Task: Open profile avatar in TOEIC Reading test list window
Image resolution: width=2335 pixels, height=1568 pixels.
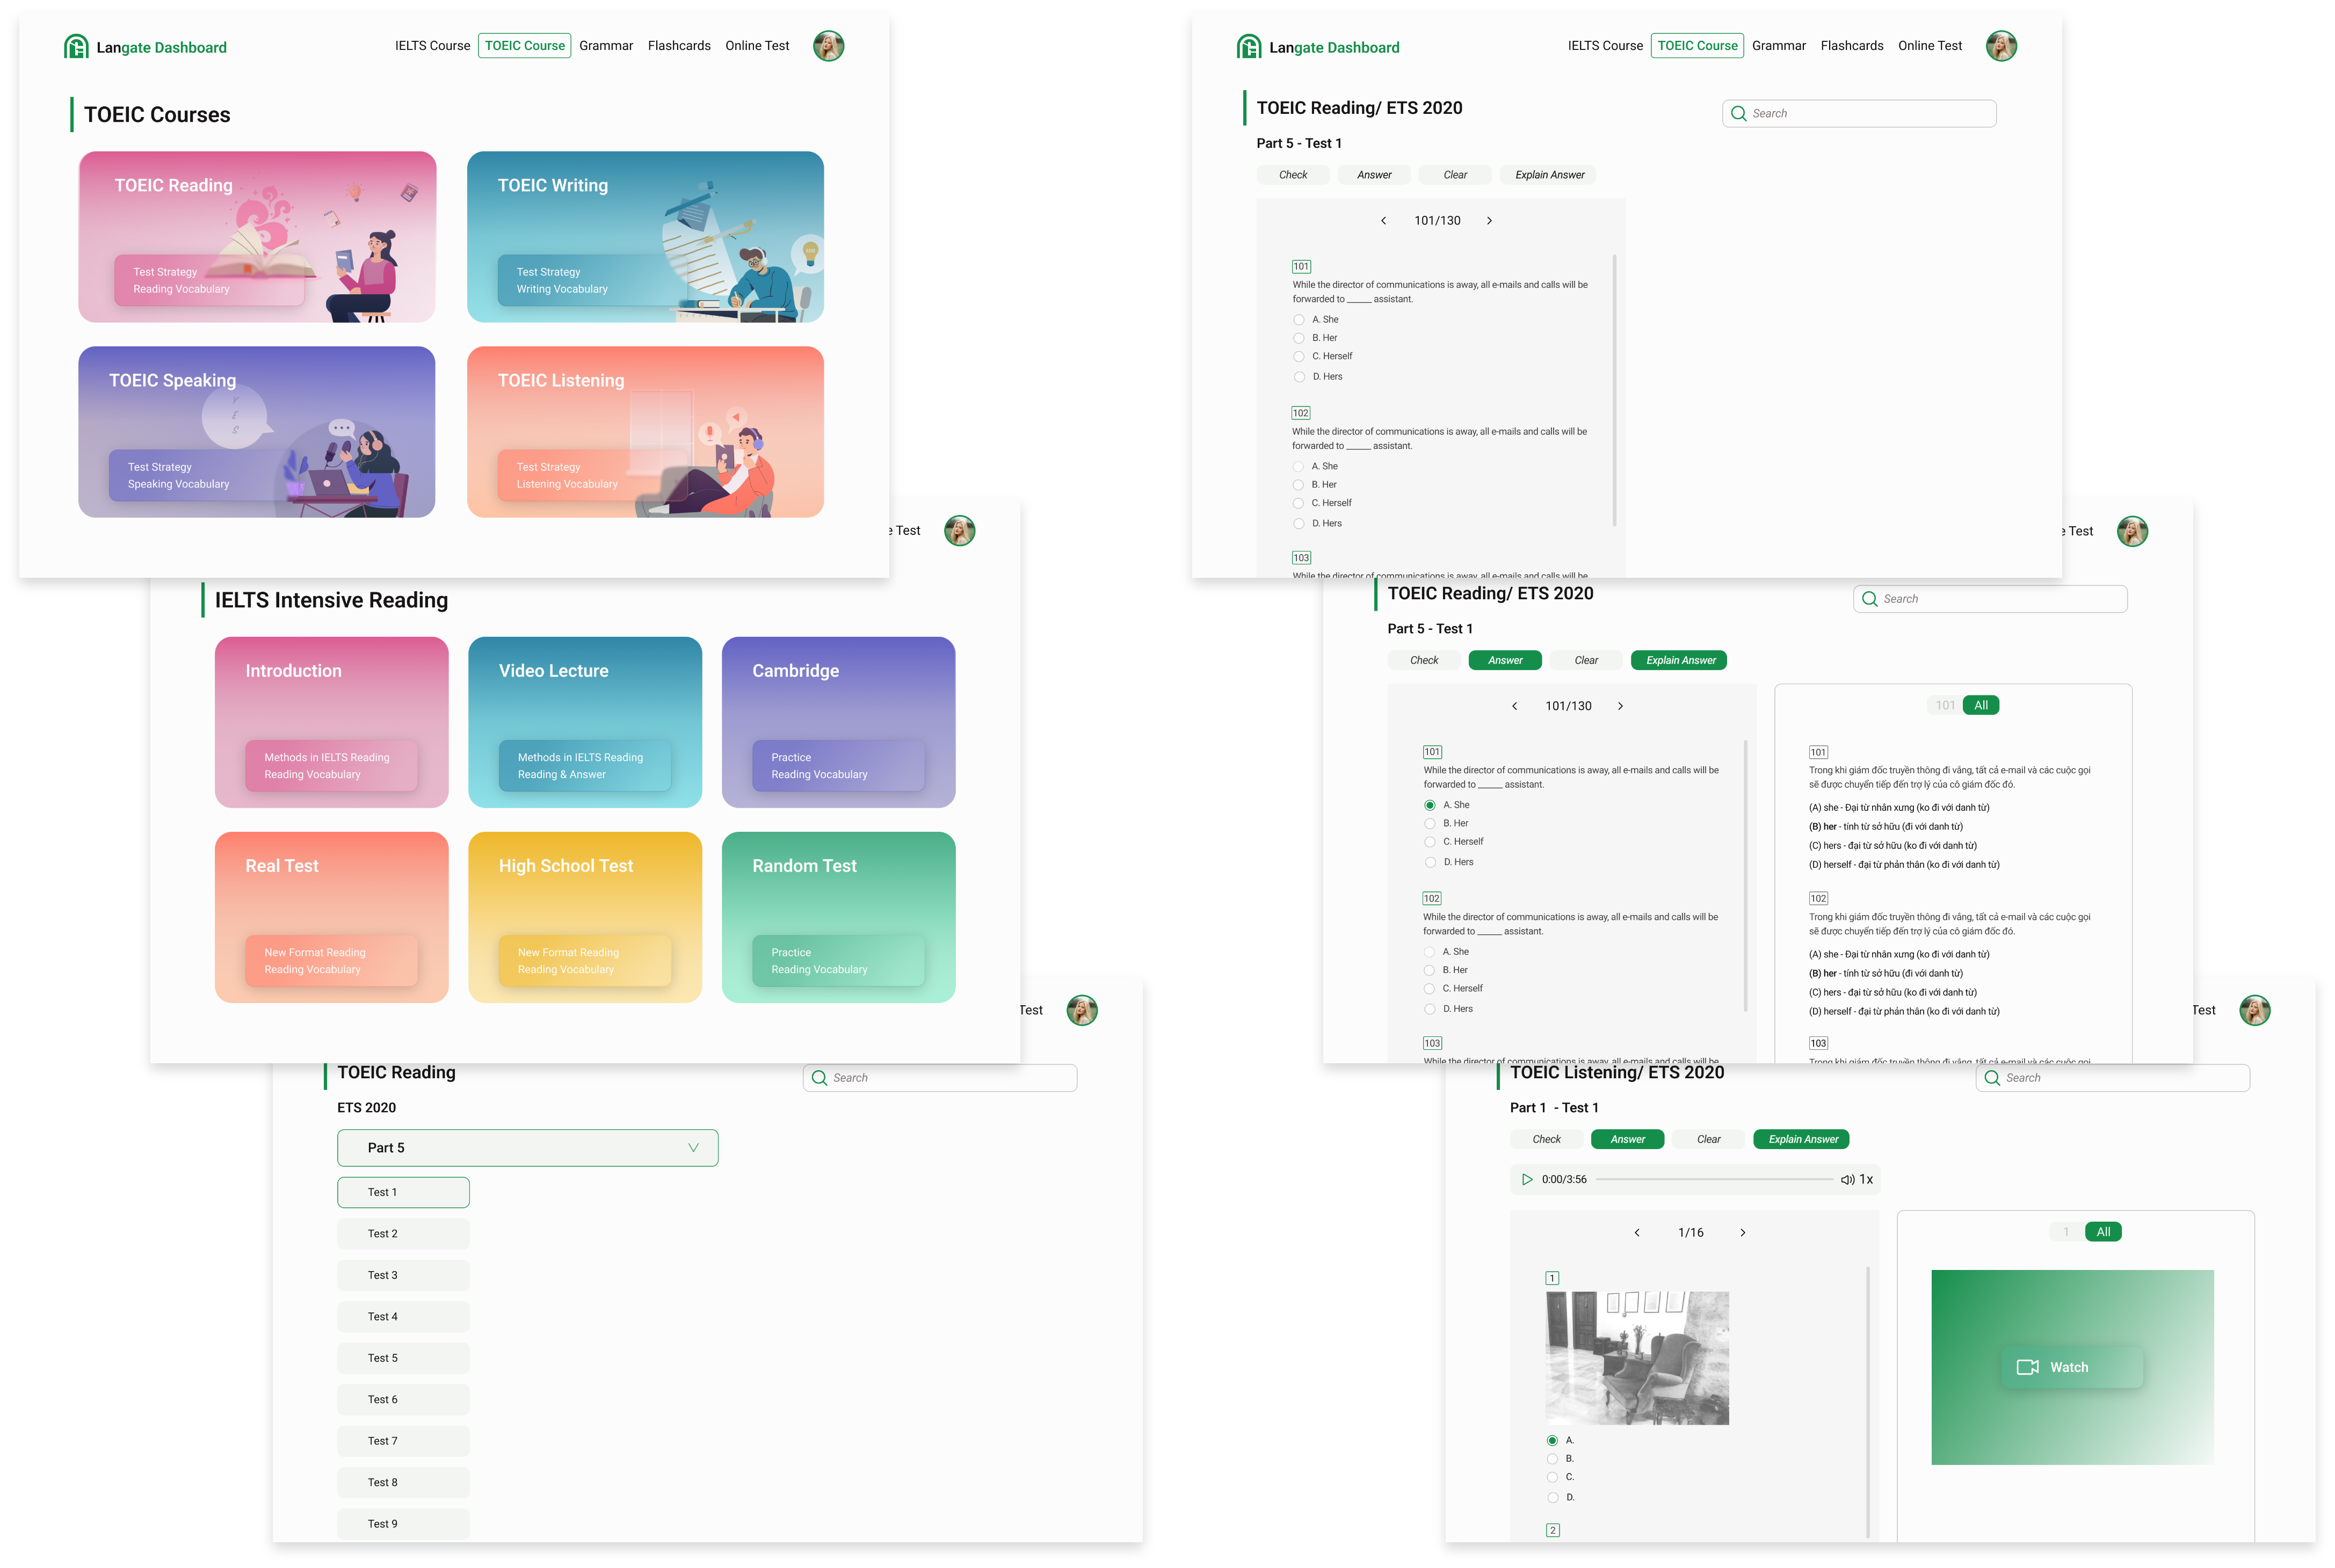Action: [1082, 1010]
